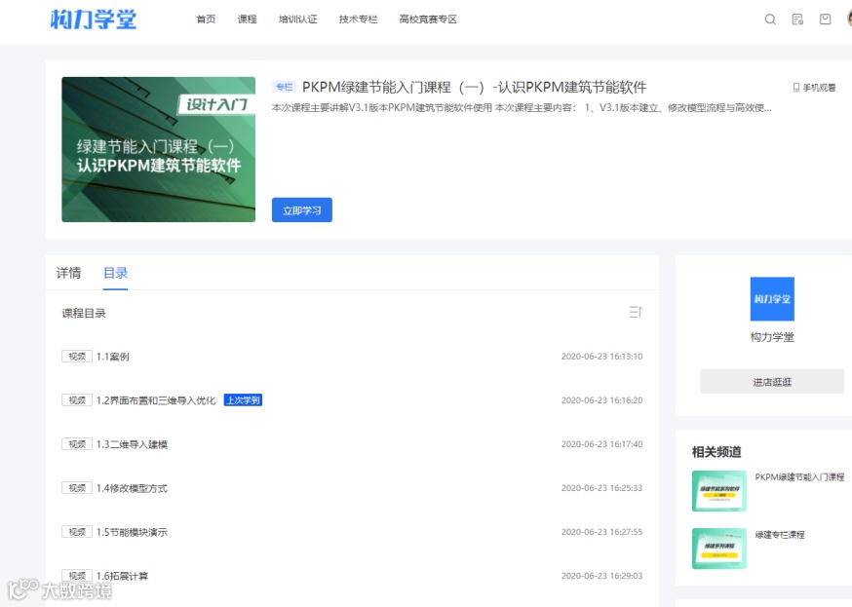Go to 首页 in the navigation
The image size is (852, 607).
point(206,19)
